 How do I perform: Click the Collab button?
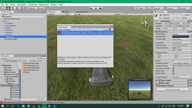pos(140,8)
